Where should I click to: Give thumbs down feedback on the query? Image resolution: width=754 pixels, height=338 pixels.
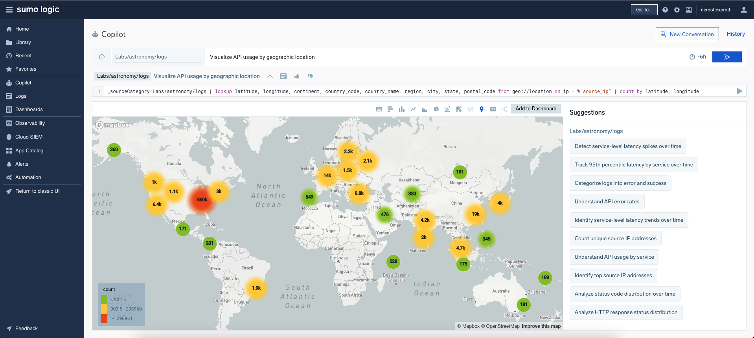tap(310, 76)
